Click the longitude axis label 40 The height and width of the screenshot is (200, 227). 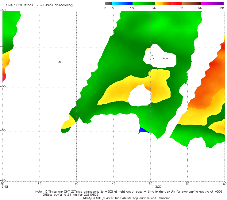pyautogui.click(x=76, y=184)
